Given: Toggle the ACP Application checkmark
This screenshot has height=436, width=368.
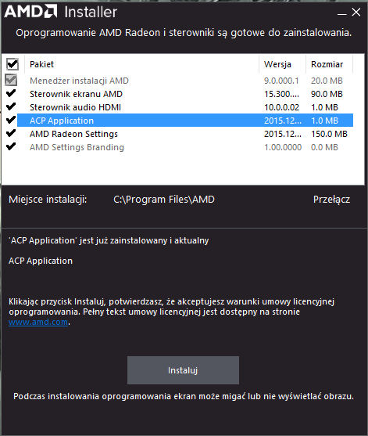Looking at the screenshot, I should 11,120.
